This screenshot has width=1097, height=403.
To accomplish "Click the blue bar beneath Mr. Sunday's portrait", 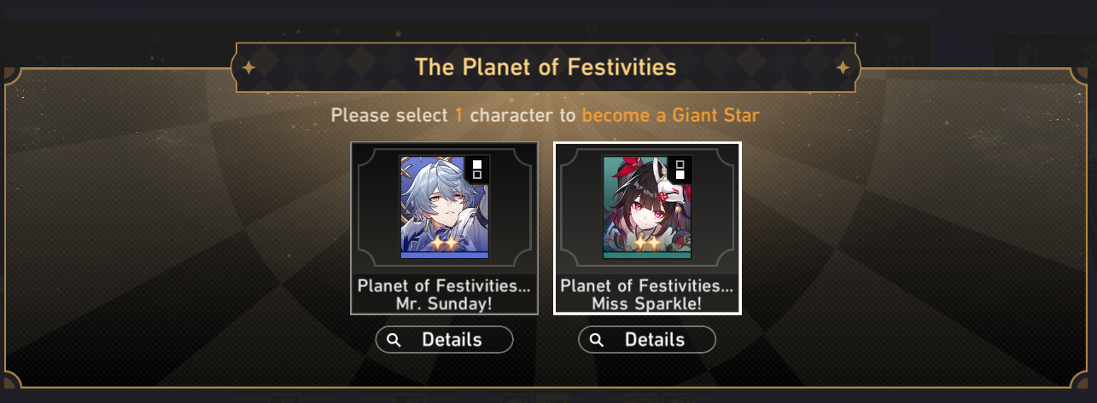I will [x=445, y=255].
